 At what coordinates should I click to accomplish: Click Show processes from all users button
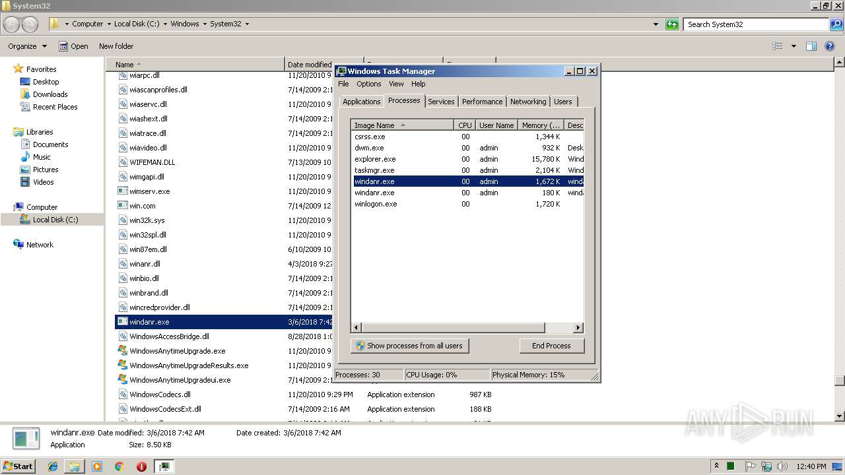coord(409,346)
